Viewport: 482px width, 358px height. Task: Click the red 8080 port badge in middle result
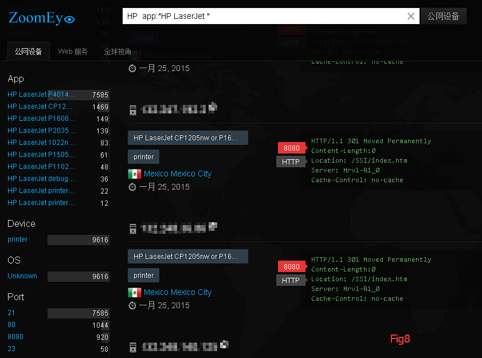[292, 148]
